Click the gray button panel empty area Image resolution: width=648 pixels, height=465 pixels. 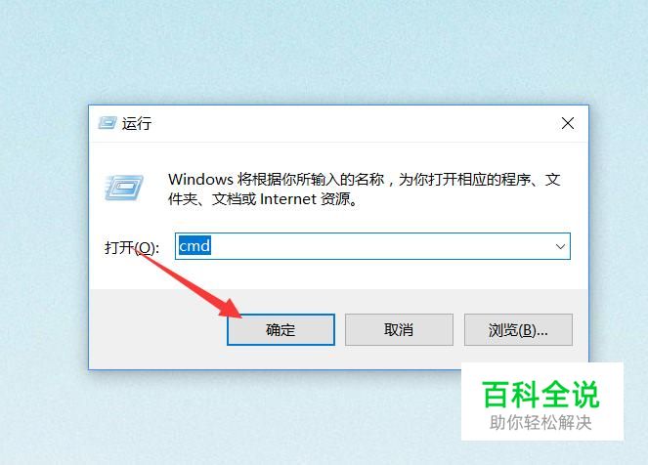[x=157, y=329]
